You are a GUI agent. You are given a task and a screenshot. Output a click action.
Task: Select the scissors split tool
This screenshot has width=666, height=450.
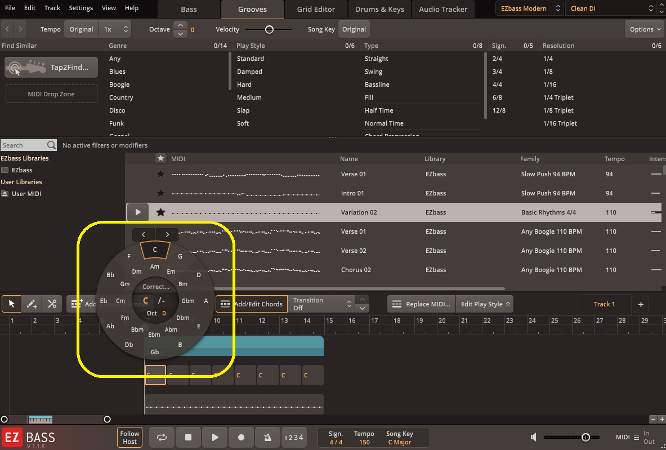[x=52, y=304]
